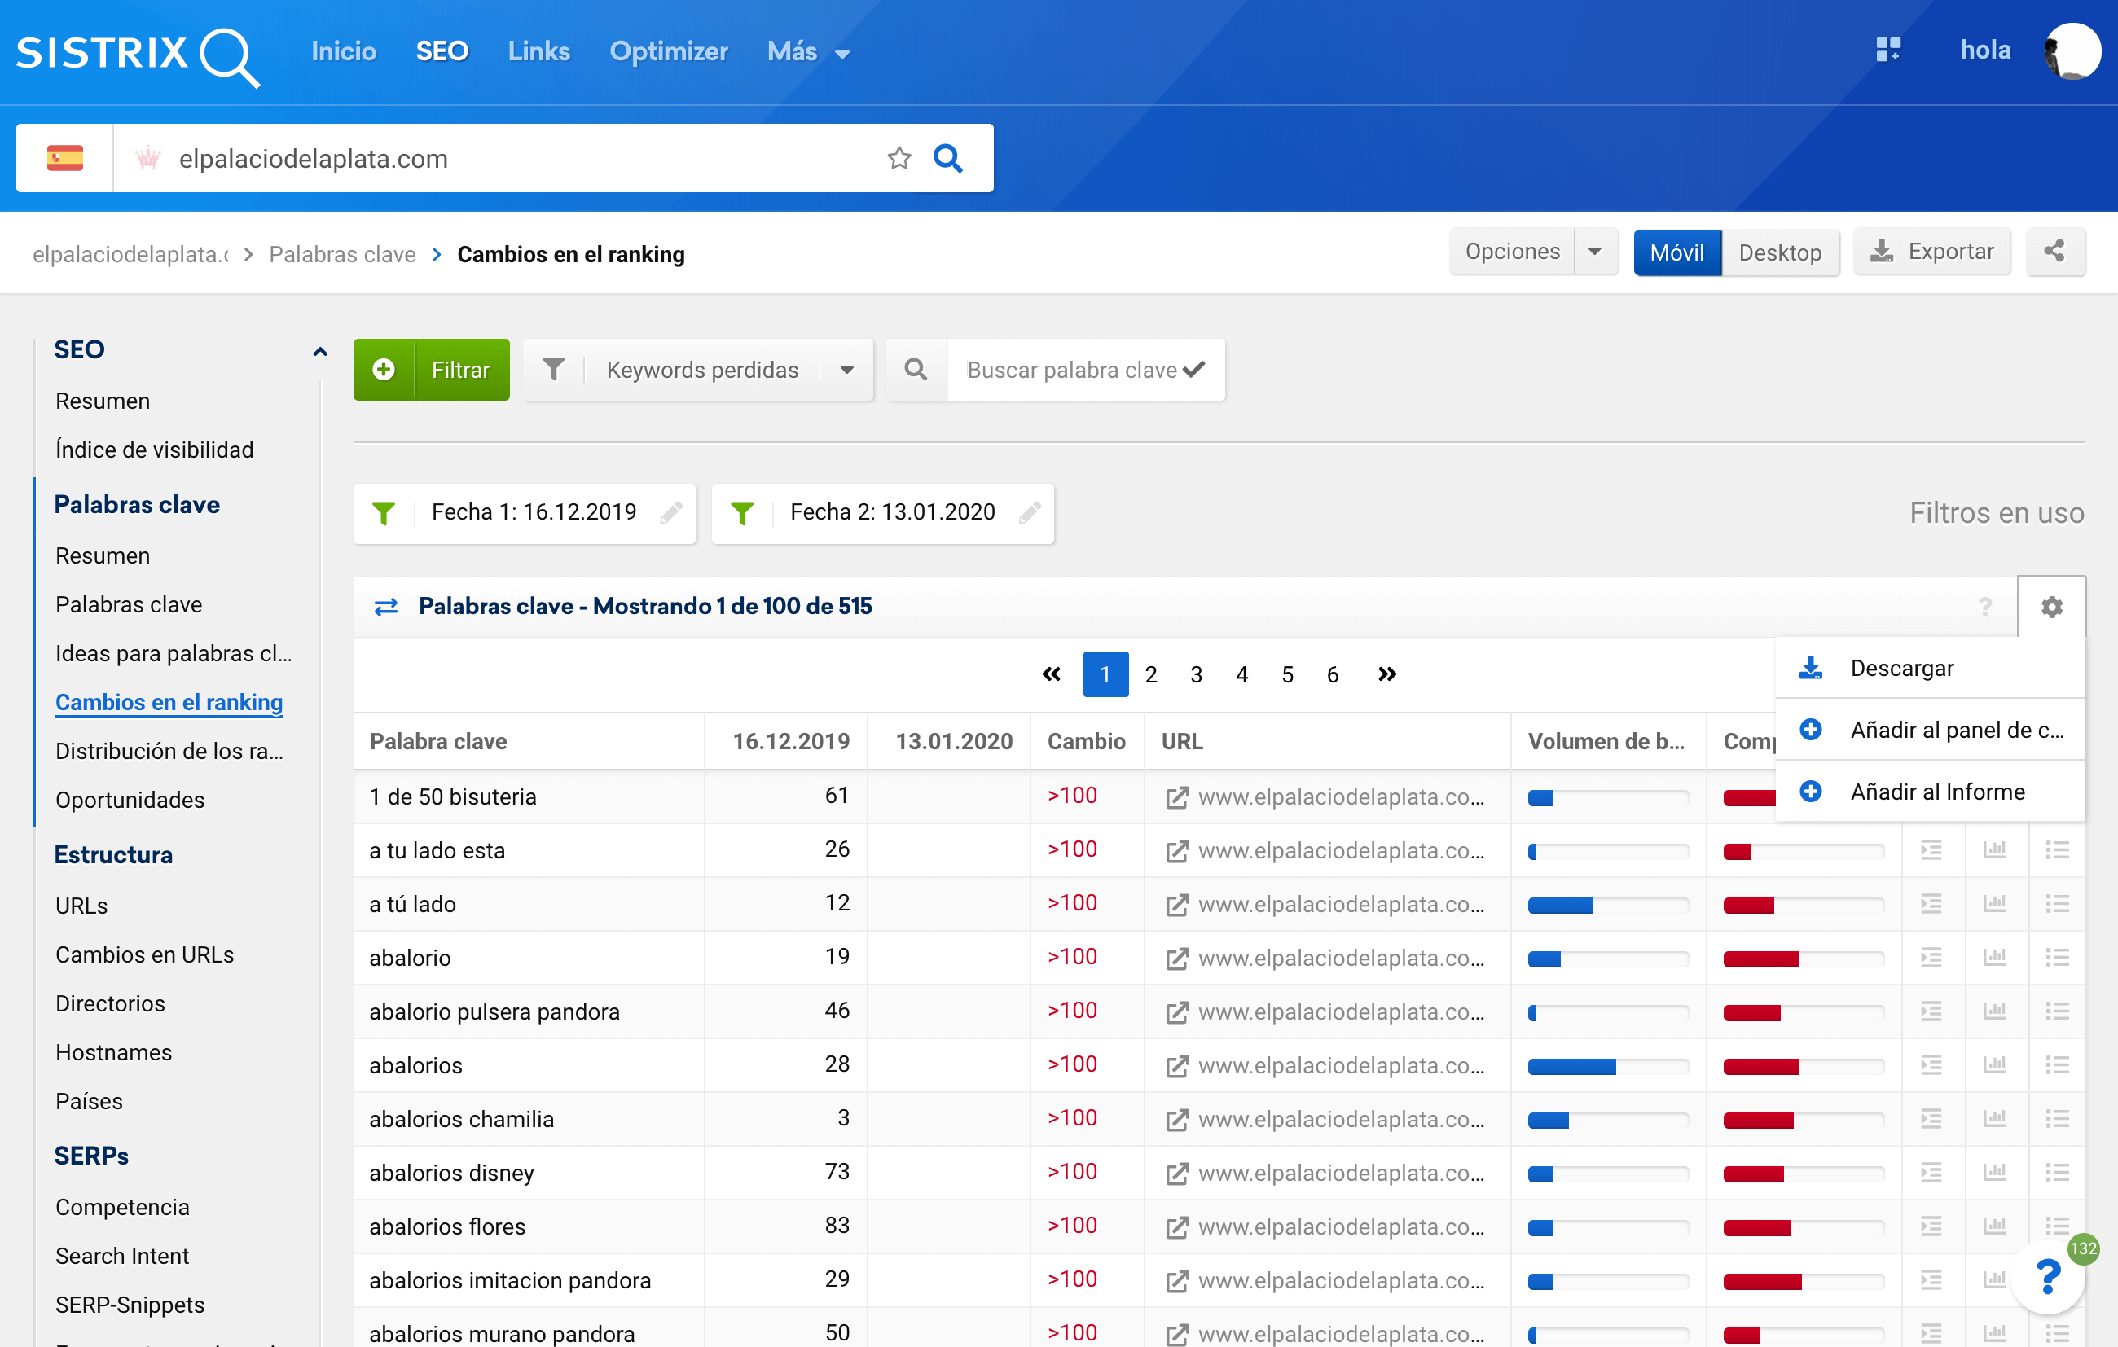
Task: Click the blue magnifier search icon
Action: (x=947, y=159)
